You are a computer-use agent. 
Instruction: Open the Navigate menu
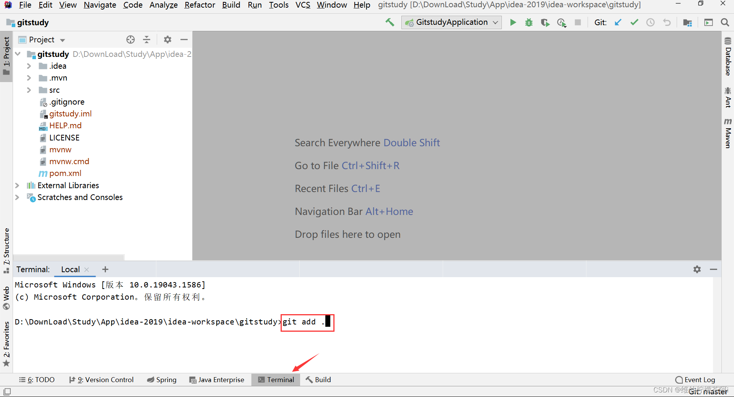(100, 5)
